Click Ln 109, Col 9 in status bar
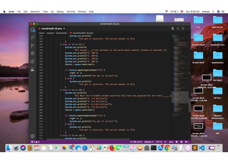 (136, 142)
